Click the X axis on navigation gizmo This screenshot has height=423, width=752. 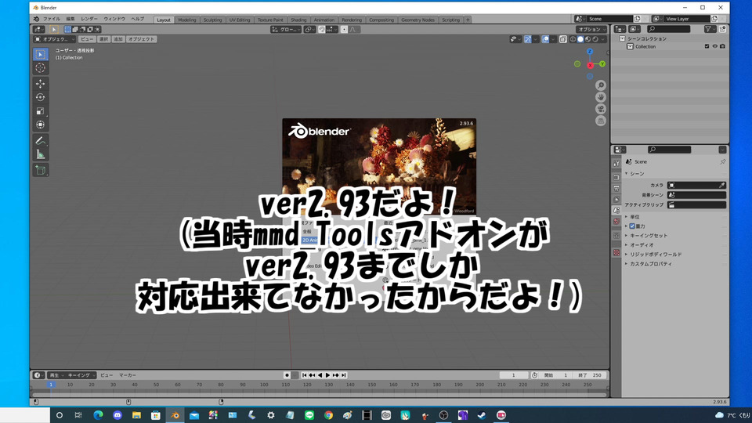[x=590, y=65]
